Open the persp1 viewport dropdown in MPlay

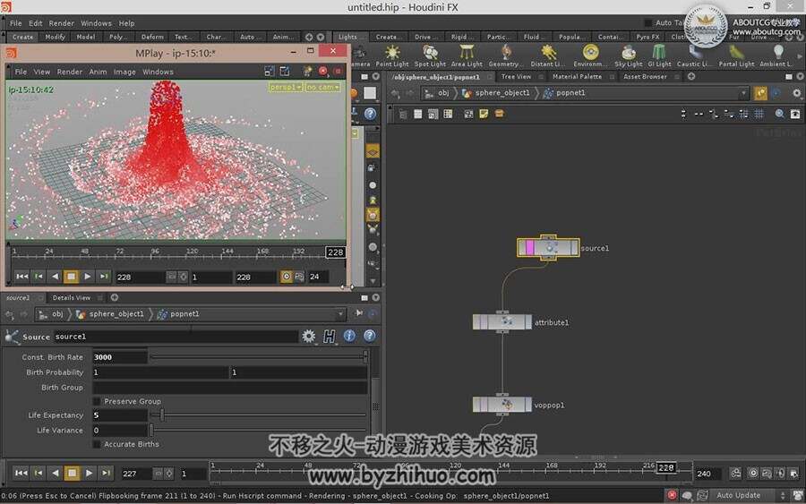click(x=286, y=88)
